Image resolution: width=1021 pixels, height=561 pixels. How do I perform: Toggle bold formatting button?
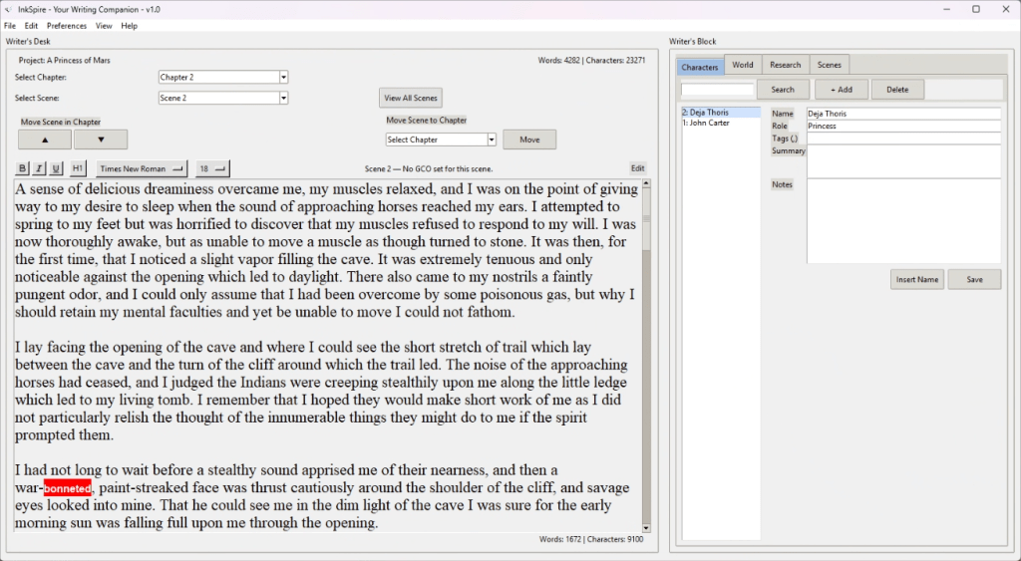click(x=23, y=168)
